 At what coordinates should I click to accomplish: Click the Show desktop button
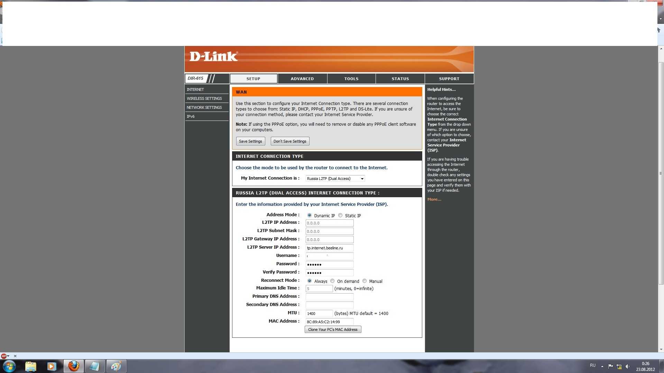662,366
